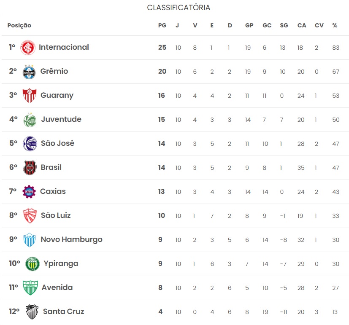Click the % column header
This screenshot has height=325, width=349.
point(335,25)
